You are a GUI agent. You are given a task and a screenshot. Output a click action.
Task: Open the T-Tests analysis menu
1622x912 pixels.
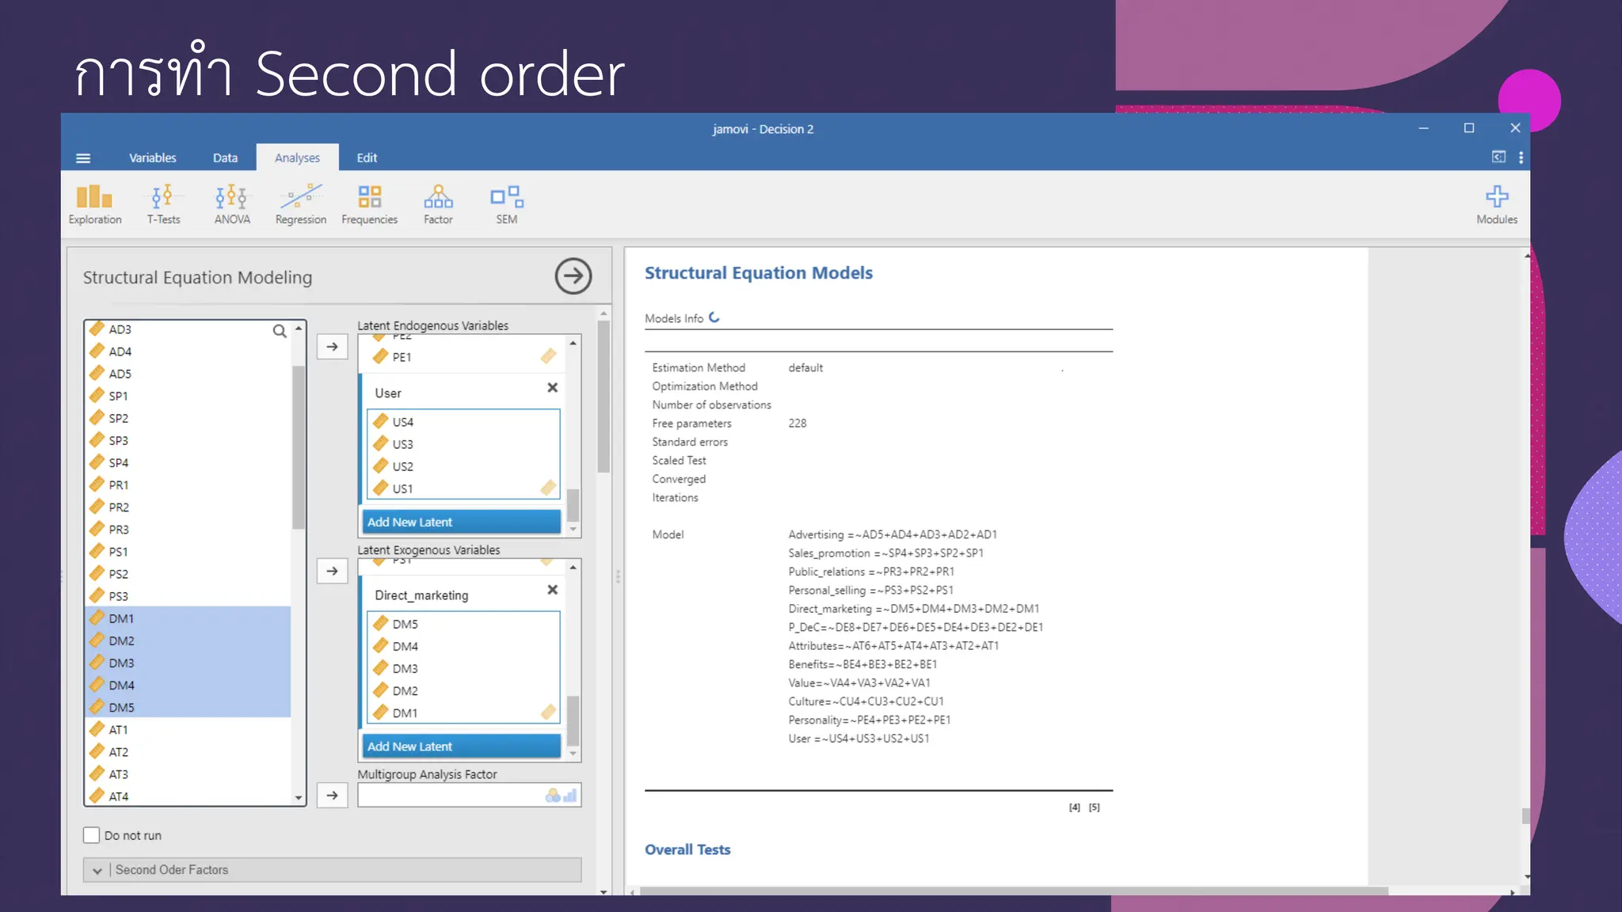[x=163, y=204]
